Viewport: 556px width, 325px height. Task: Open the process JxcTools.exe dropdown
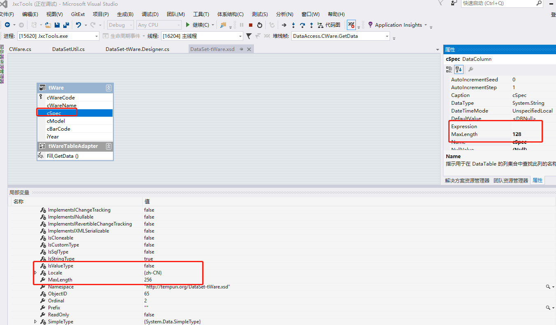coord(58,36)
